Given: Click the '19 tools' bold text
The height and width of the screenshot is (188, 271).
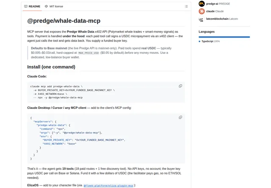Looking at the screenshot, I should [68, 169].
